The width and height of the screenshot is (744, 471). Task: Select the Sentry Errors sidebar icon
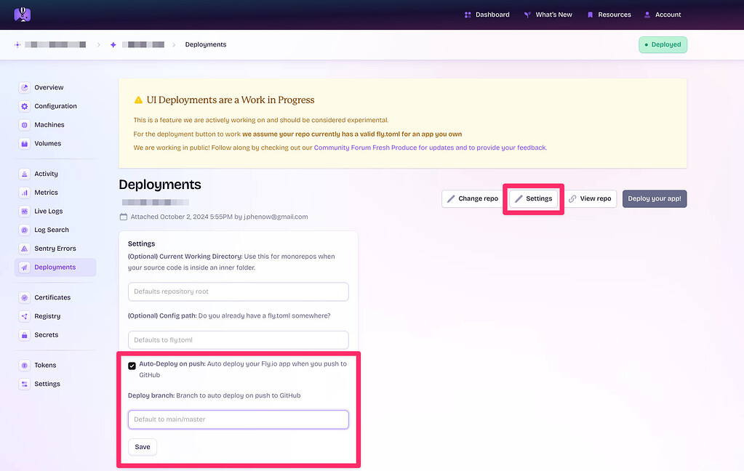[x=24, y=248]
